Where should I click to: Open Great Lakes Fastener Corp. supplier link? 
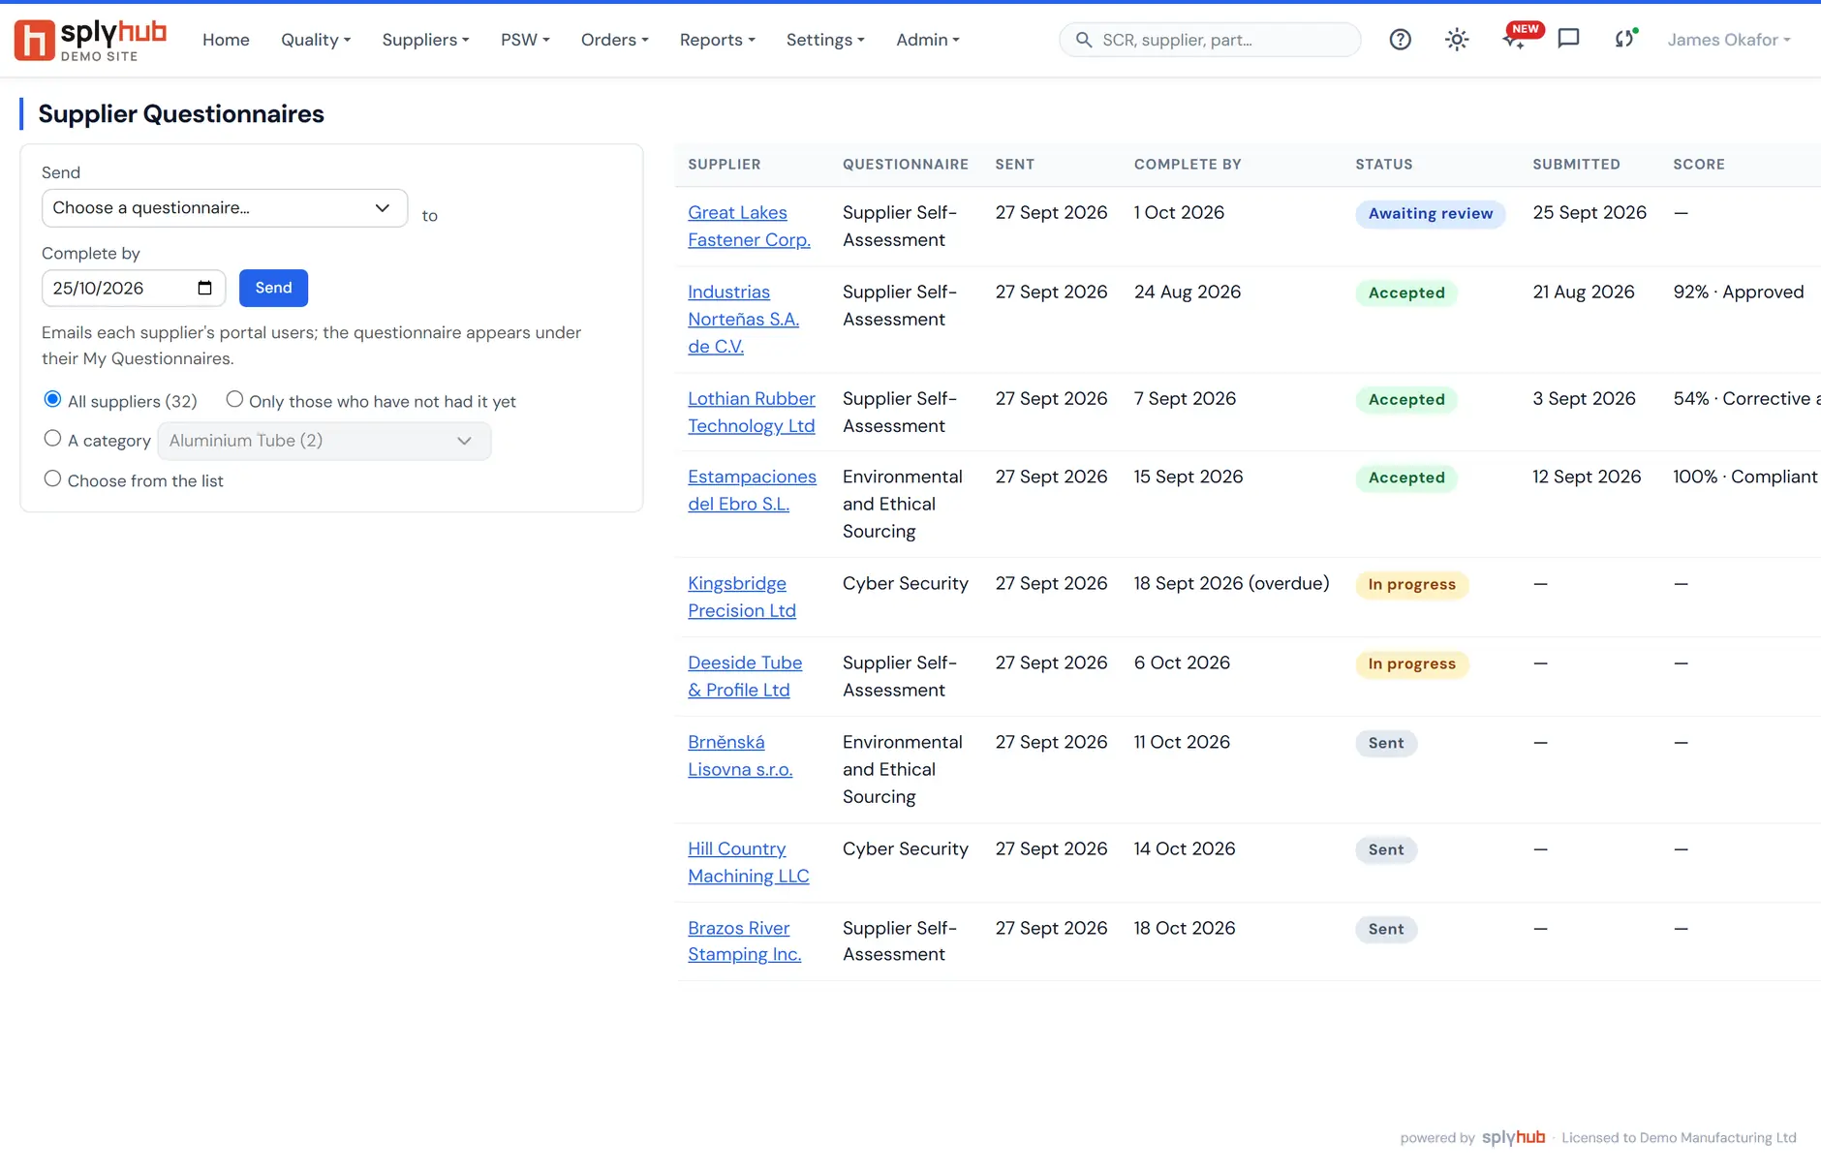point(749,226)
